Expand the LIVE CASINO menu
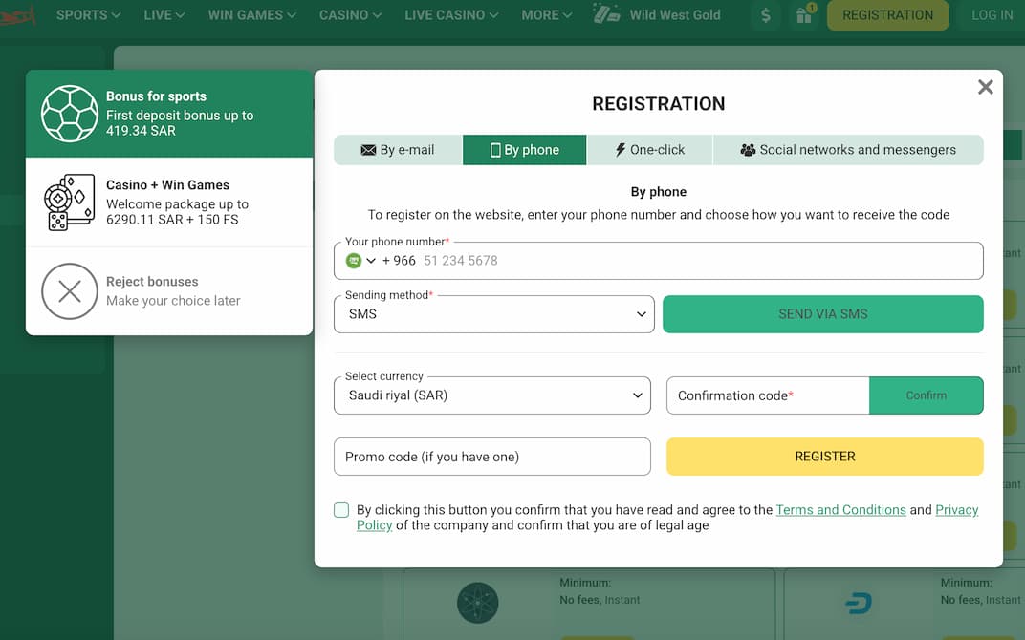Viewport: 1025px width, 640px height. pyautogui.click(x=451, y=15)
